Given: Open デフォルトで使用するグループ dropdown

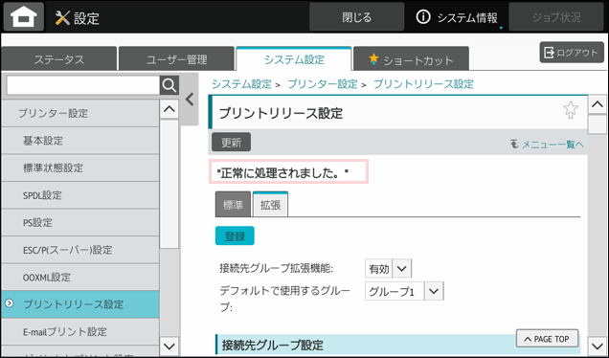Looking at the screenshot, I should click(404, 291).
